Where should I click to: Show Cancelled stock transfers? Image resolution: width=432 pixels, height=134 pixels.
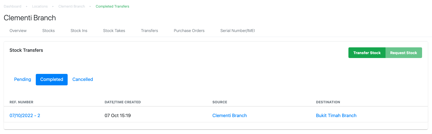tap(83, 79)
